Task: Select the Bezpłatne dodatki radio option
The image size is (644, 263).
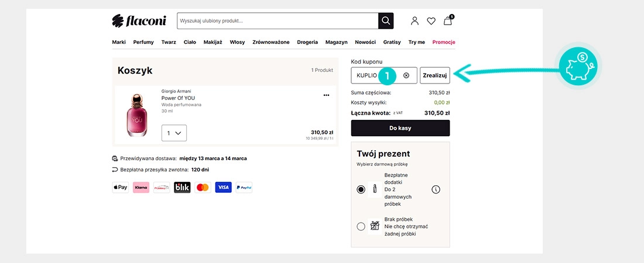Action: [x=361, y=189]
